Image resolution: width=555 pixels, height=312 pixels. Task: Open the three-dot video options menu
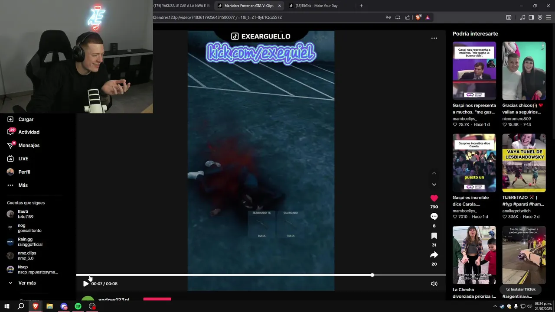click(x=434, y=38)
